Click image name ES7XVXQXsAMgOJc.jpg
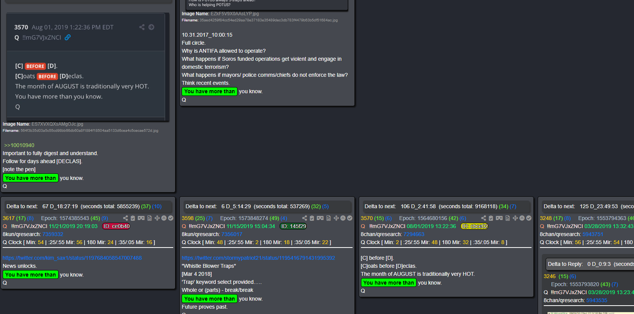This screenshot has width=634, height=314. click(57, 124)
